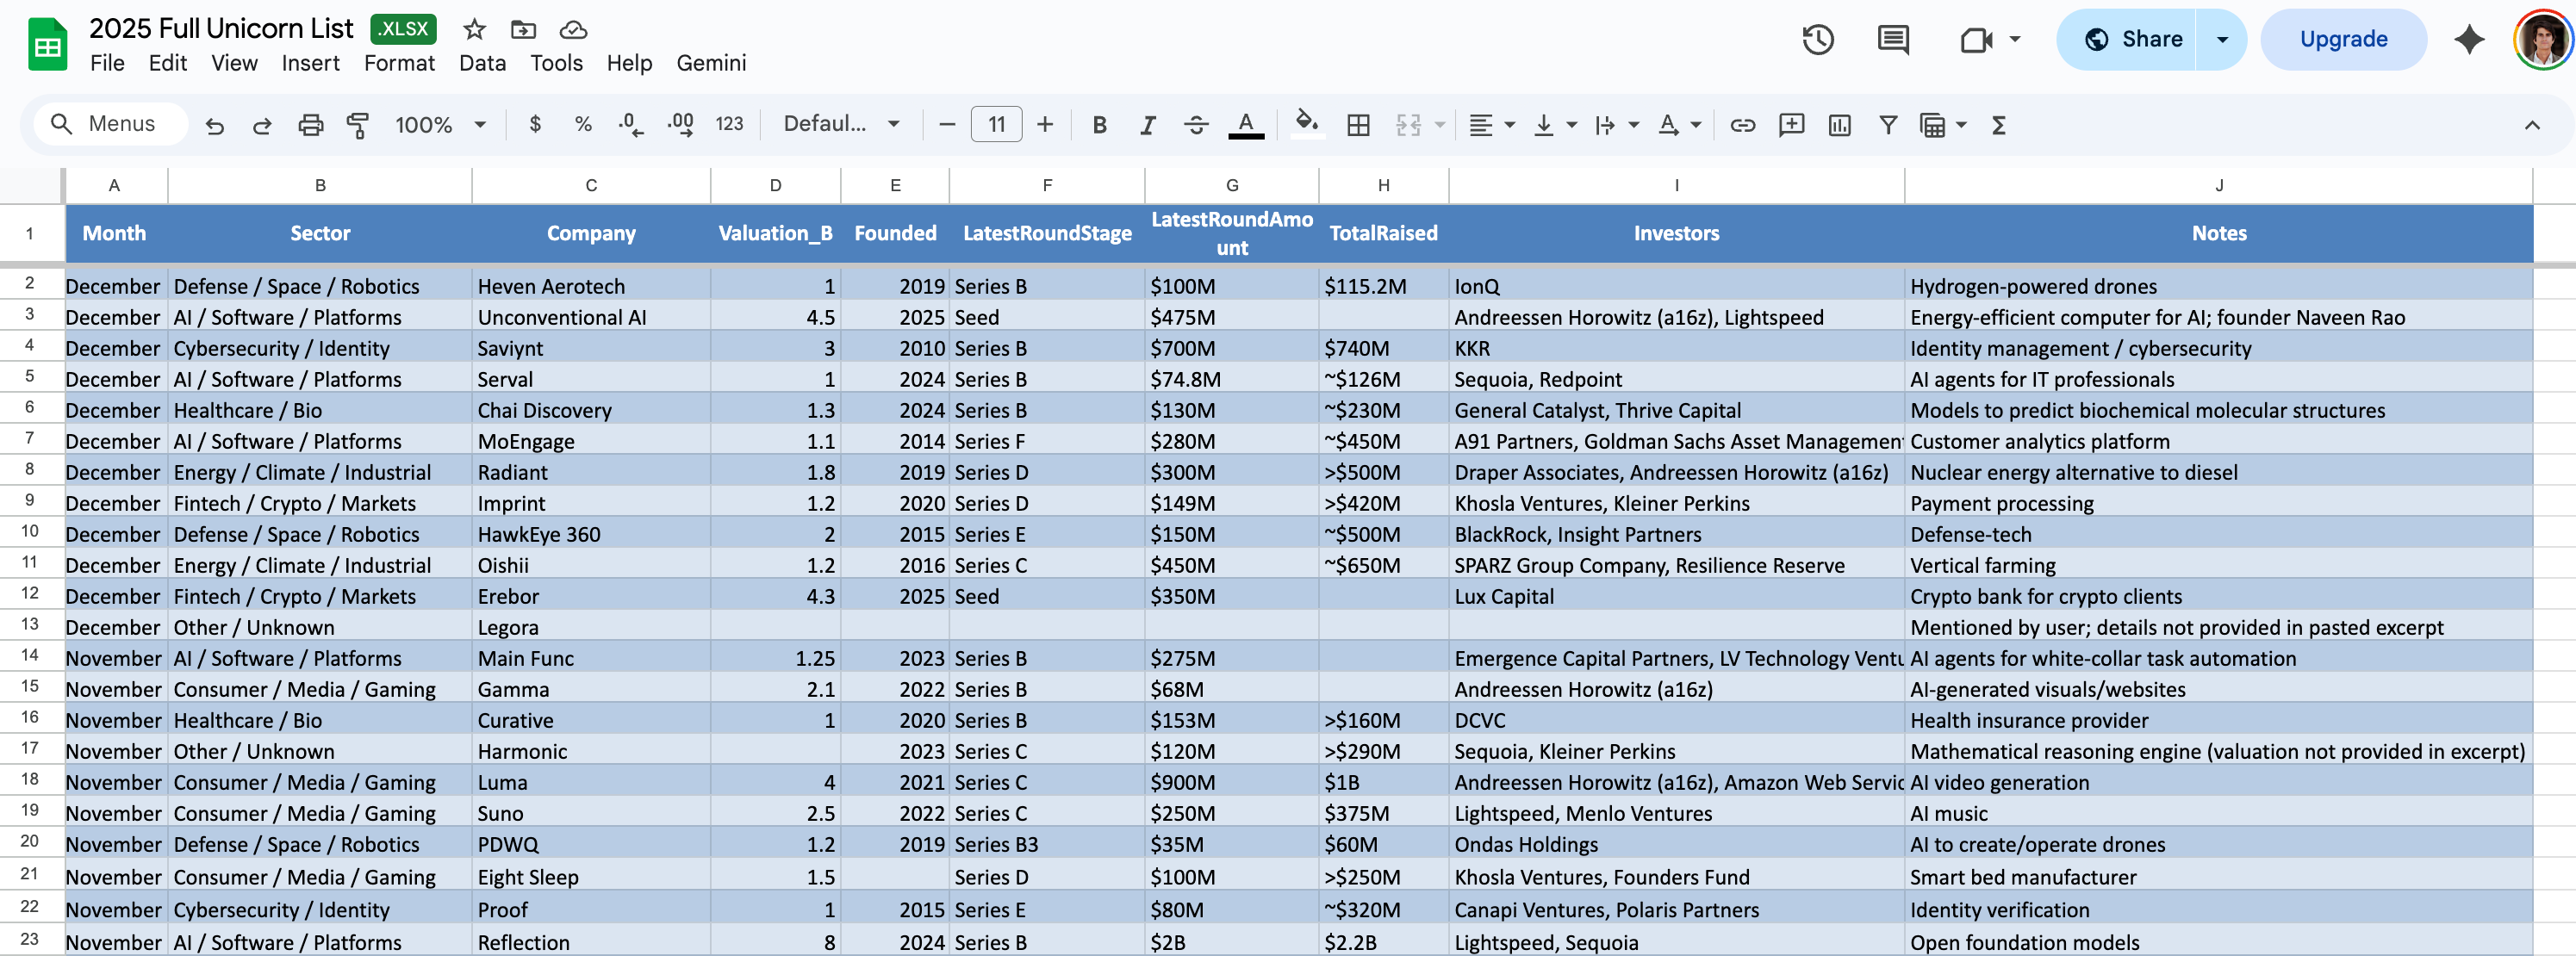Click the insert link icon
Viewport: 2576px width, 956px height.
click(x=1742, y=125)
